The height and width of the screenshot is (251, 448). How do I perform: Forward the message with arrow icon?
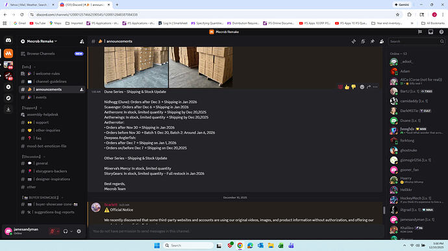point(369,87)
